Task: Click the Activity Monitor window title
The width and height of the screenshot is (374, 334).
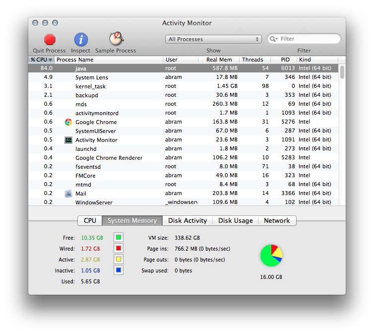Action: tap(187, 23)
